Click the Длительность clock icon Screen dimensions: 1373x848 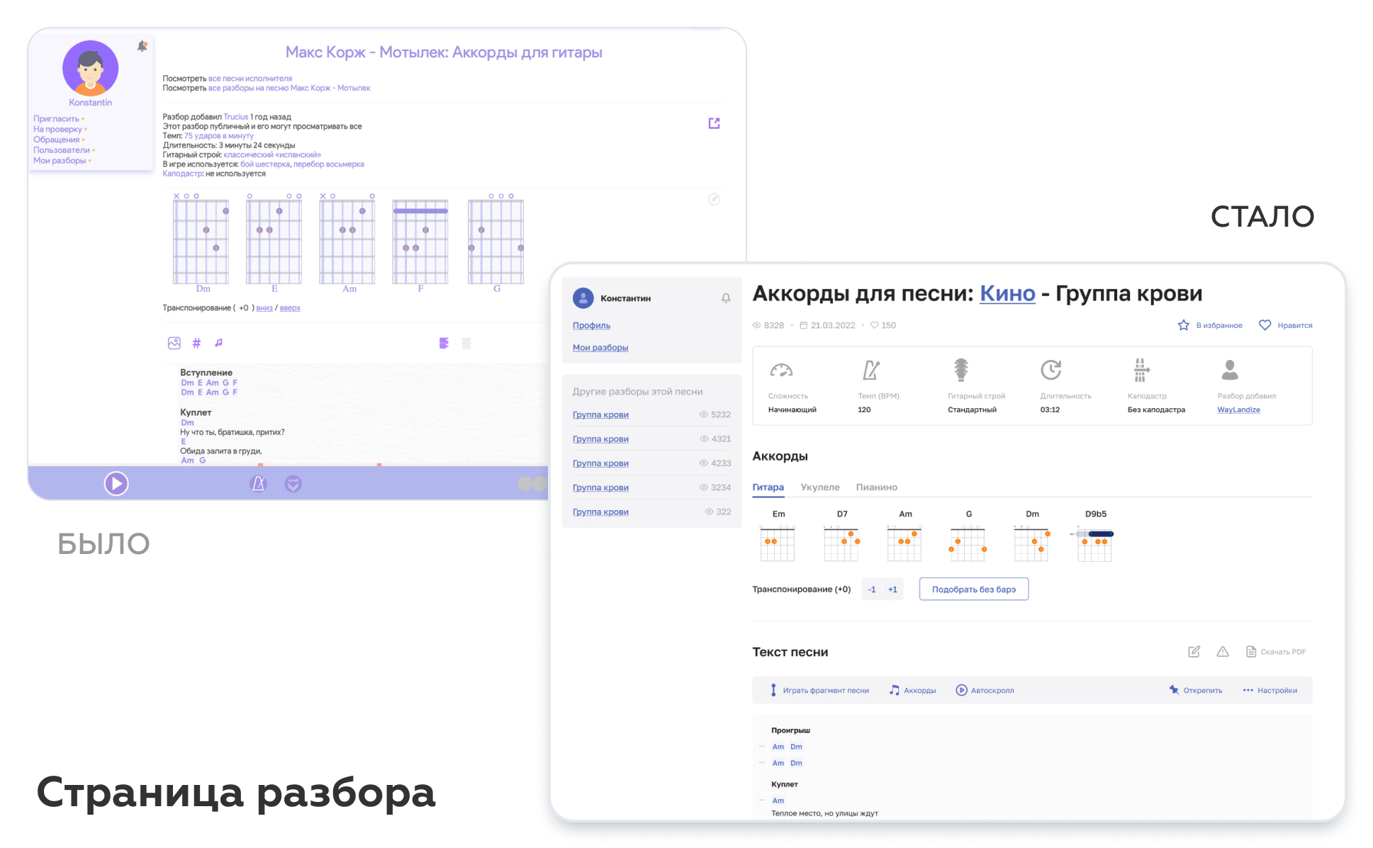(1050, 369)
